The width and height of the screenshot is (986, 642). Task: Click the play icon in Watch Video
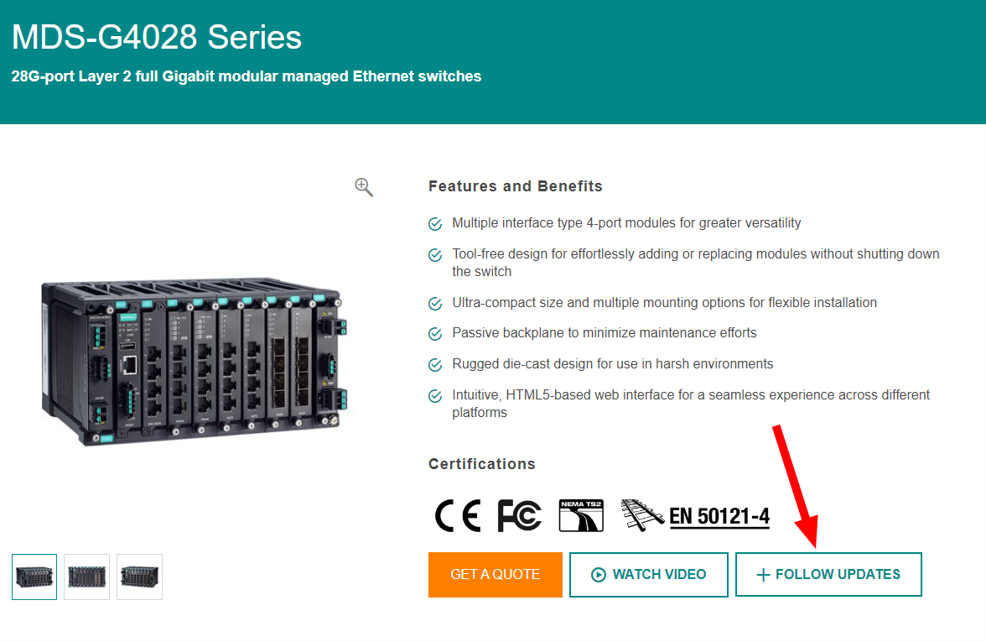click(x=599, y=575)
